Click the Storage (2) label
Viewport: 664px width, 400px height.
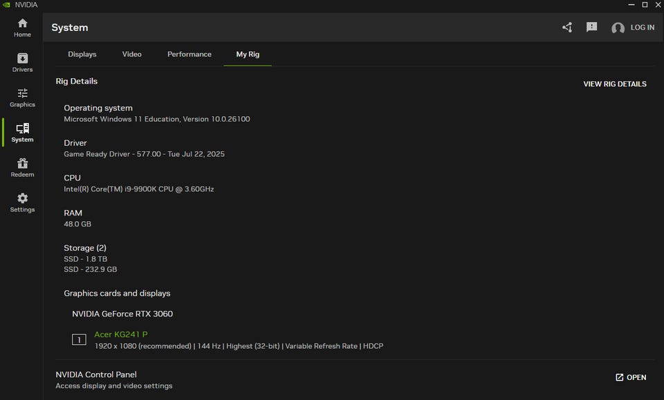click(x=85, y=248)
